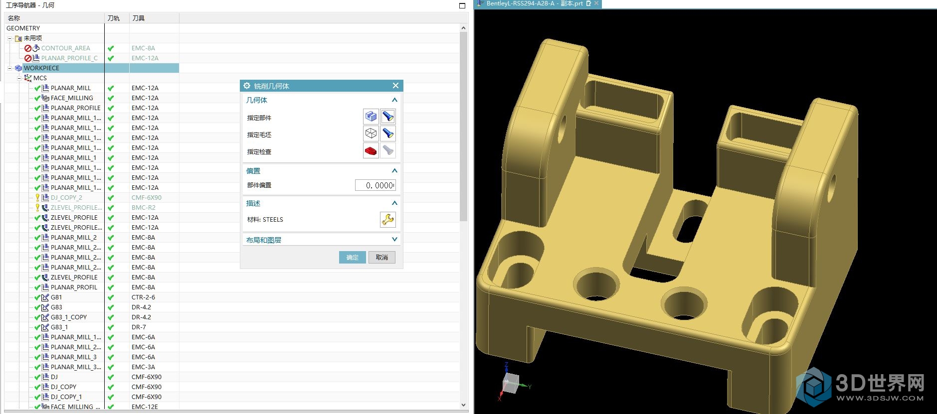Click the MCS coordinate system icon
Screen dimensions: 937x414
pyautogui.click(x=28, y=78)
